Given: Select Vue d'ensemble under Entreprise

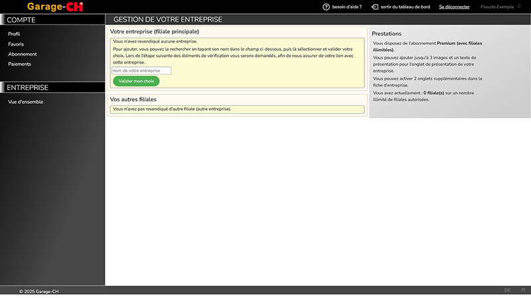Looking at the screenshot, I should [x=25, y=102].
